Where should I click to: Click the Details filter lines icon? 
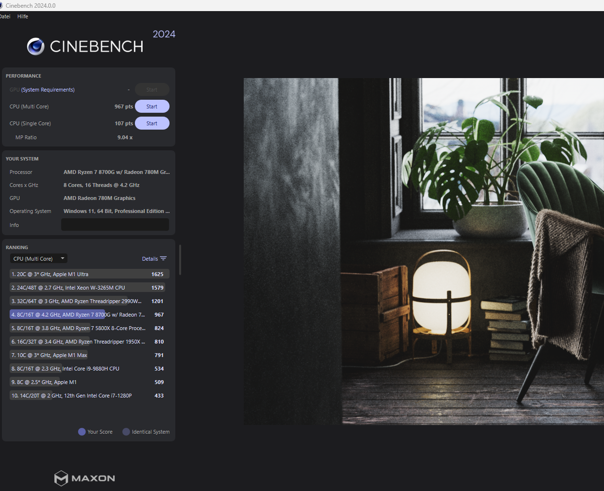(163, 259)
